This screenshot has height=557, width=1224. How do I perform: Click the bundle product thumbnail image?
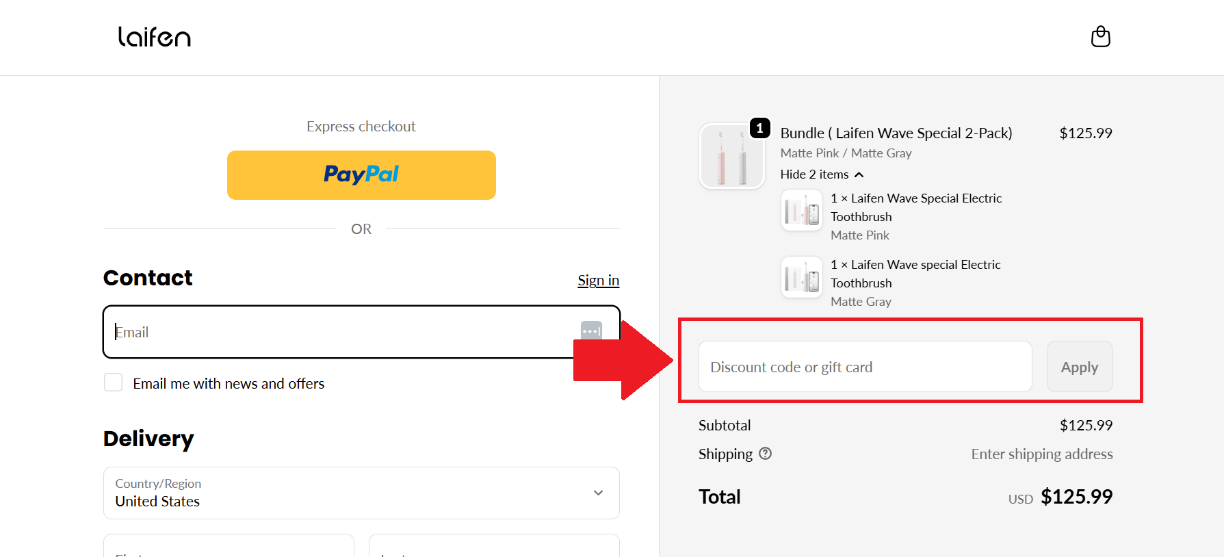click(x=731, y=156)
